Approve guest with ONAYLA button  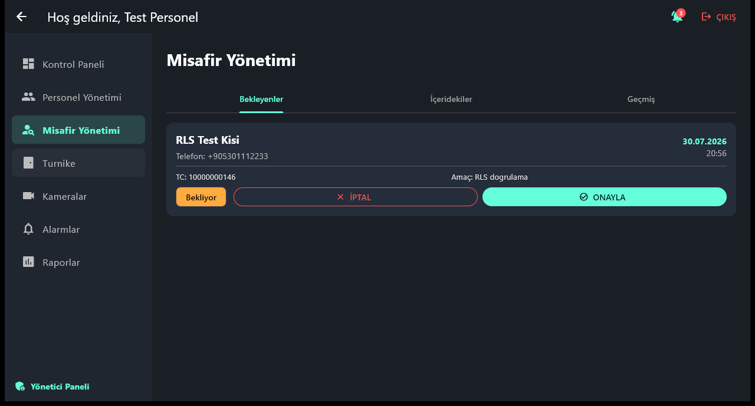[605, 197]
